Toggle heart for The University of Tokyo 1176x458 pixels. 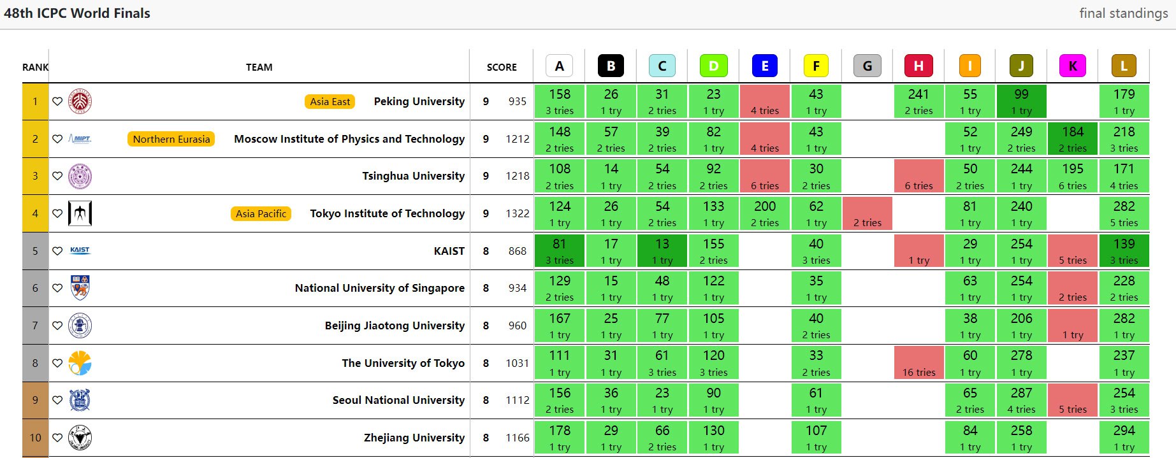click(x=57, y=363)
